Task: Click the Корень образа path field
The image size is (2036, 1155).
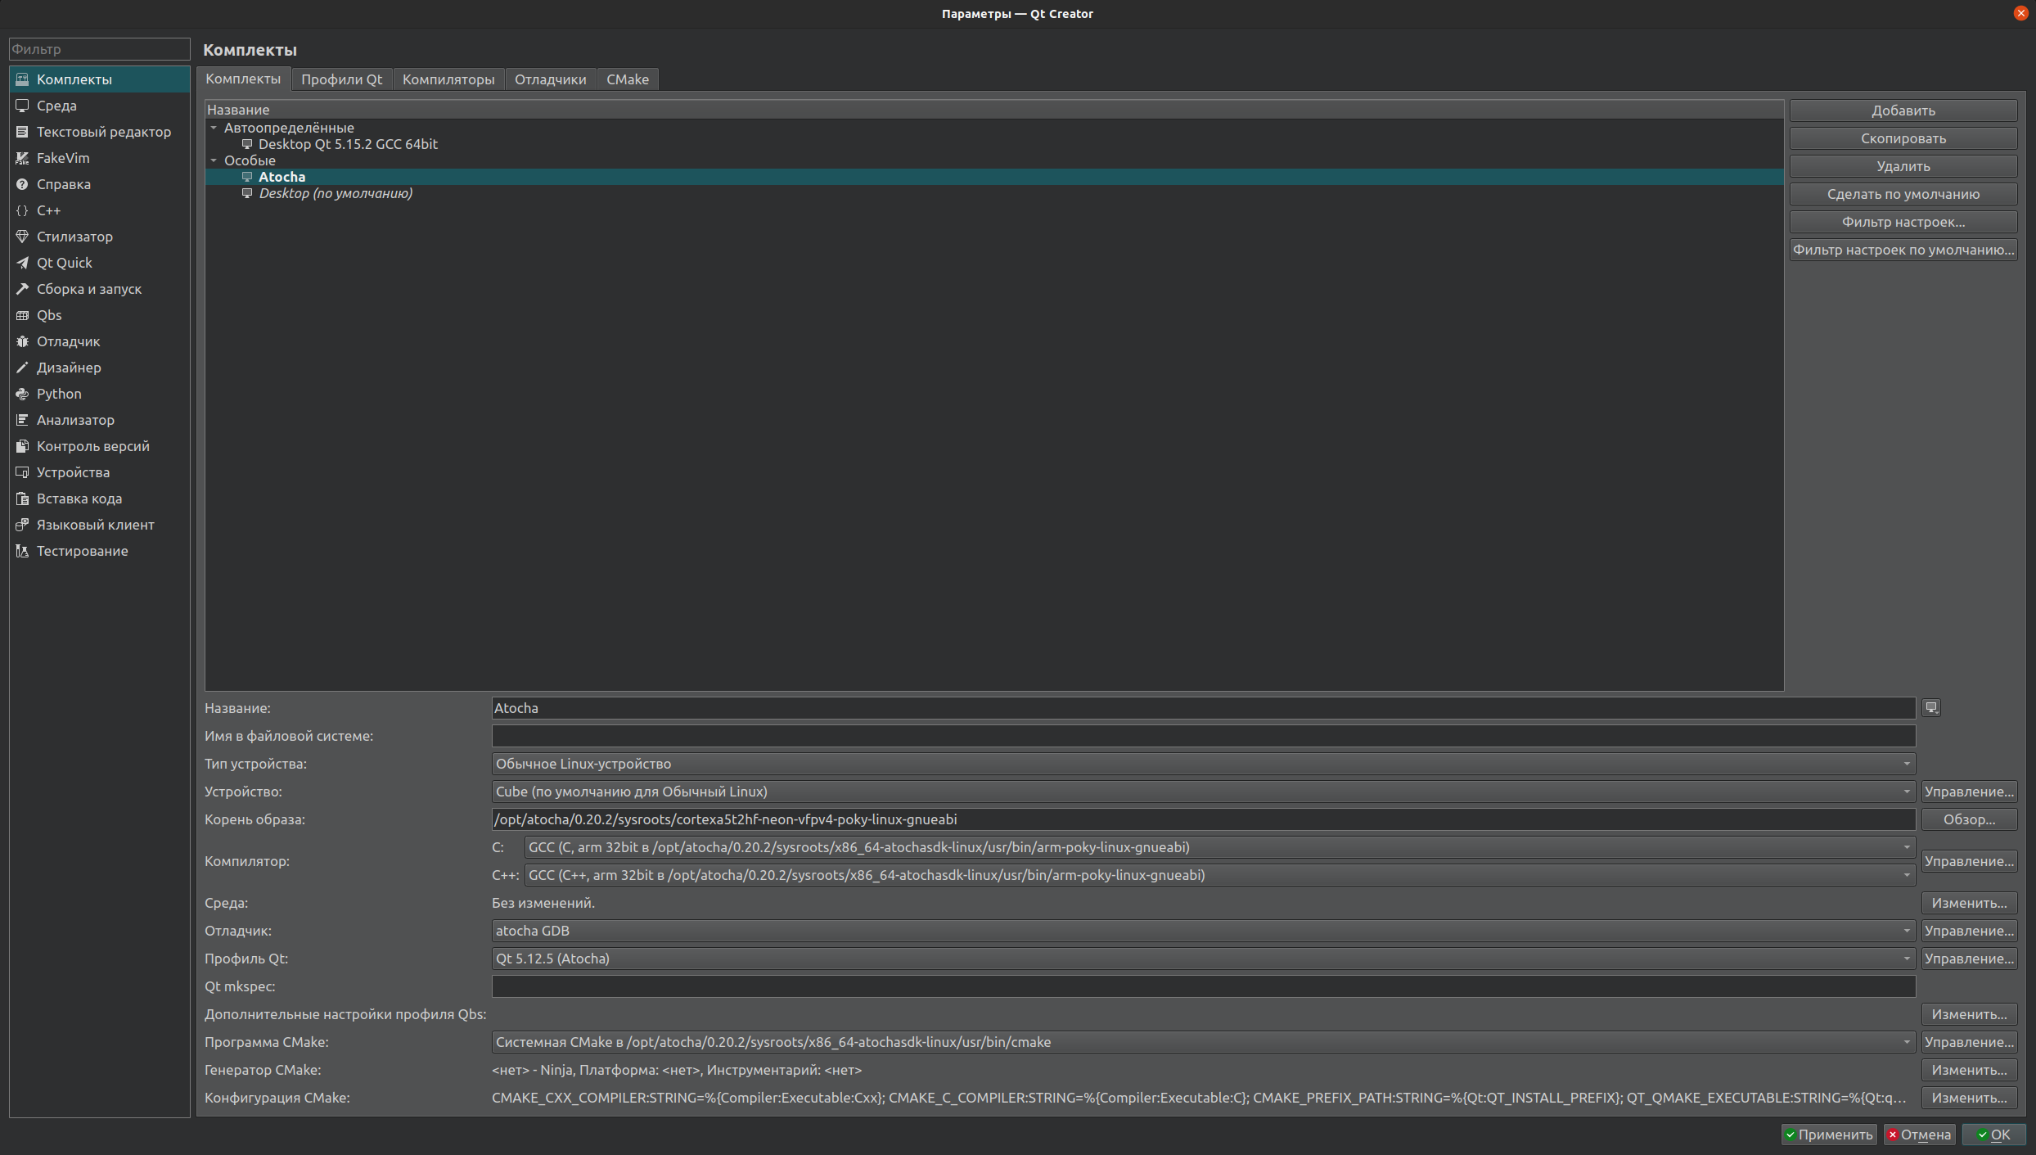Action: [1203, 819]
